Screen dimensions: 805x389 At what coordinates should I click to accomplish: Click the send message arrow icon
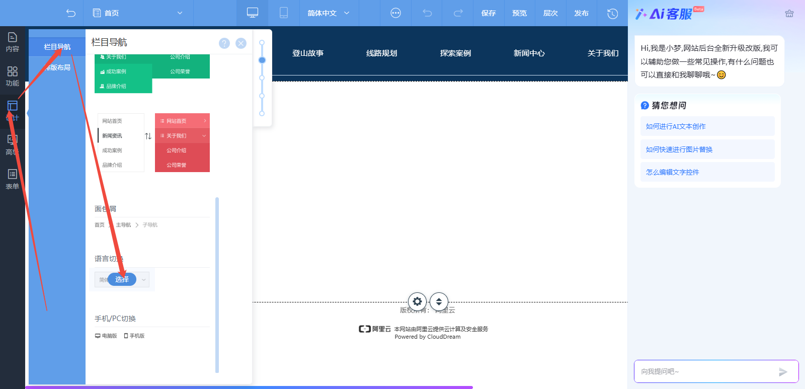(x=783, y=372)
